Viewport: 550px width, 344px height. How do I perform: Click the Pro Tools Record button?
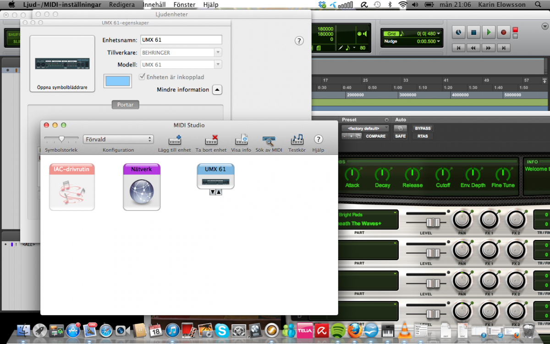click(503, 32)
